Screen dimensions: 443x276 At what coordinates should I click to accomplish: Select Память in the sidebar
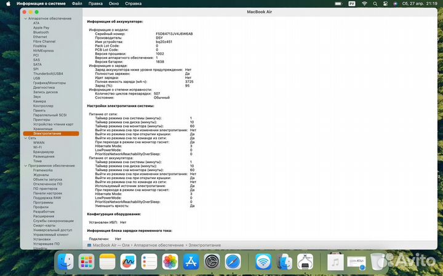pos(39,110)
